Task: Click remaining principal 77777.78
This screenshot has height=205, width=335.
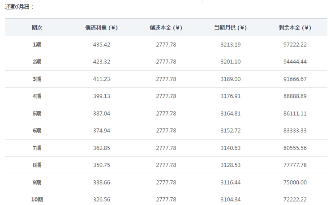Action: tap(295, 165)
